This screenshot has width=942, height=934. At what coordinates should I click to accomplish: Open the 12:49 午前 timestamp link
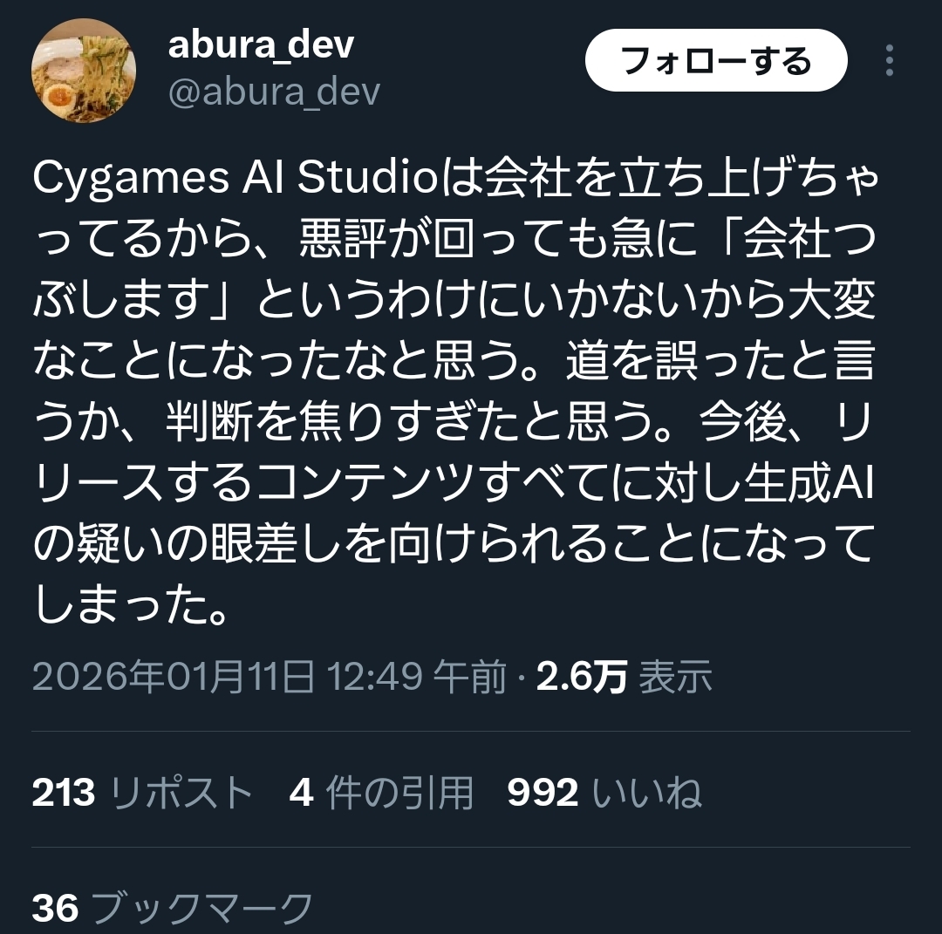pos(416,677)
